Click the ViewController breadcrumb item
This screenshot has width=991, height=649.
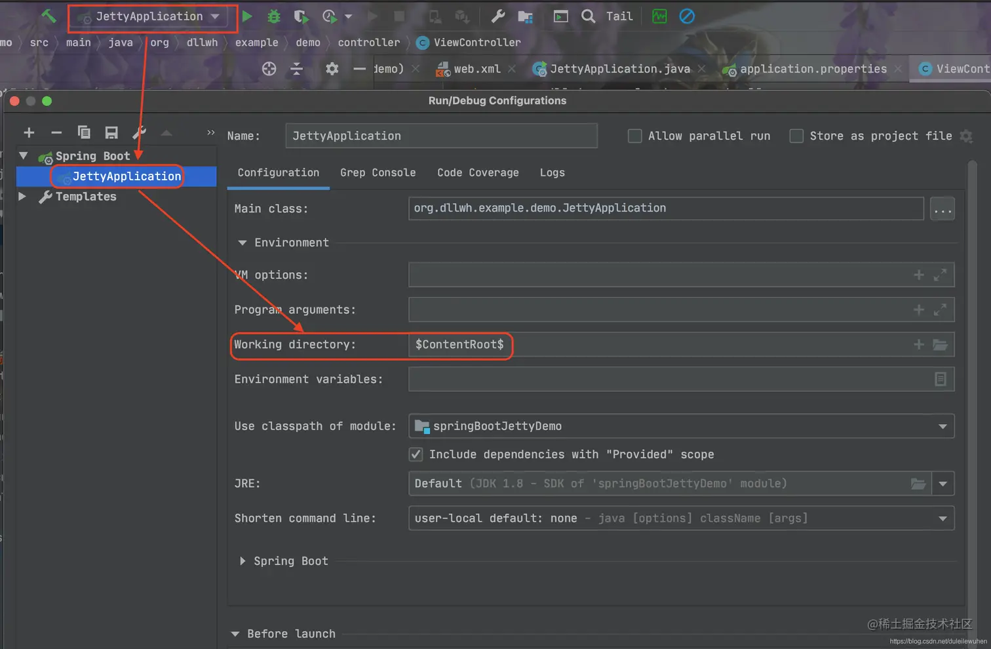pos(469,43)
